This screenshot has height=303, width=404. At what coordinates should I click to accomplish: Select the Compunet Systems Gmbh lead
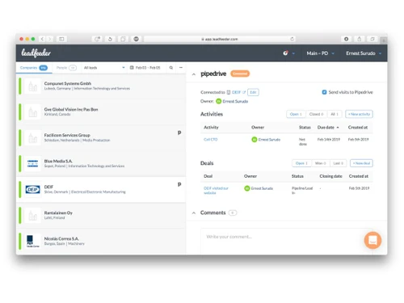click(x=101, y=86)
